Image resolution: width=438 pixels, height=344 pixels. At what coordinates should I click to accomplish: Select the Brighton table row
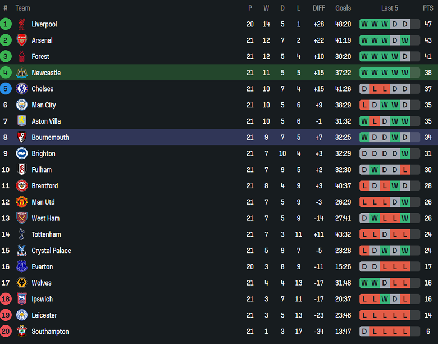[x=219, y=153]
